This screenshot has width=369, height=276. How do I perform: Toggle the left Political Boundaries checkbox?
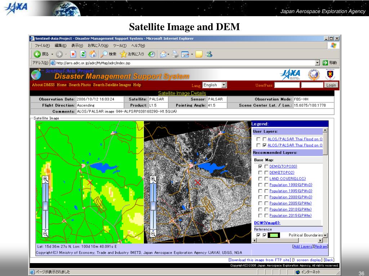[x=258, y=235]
